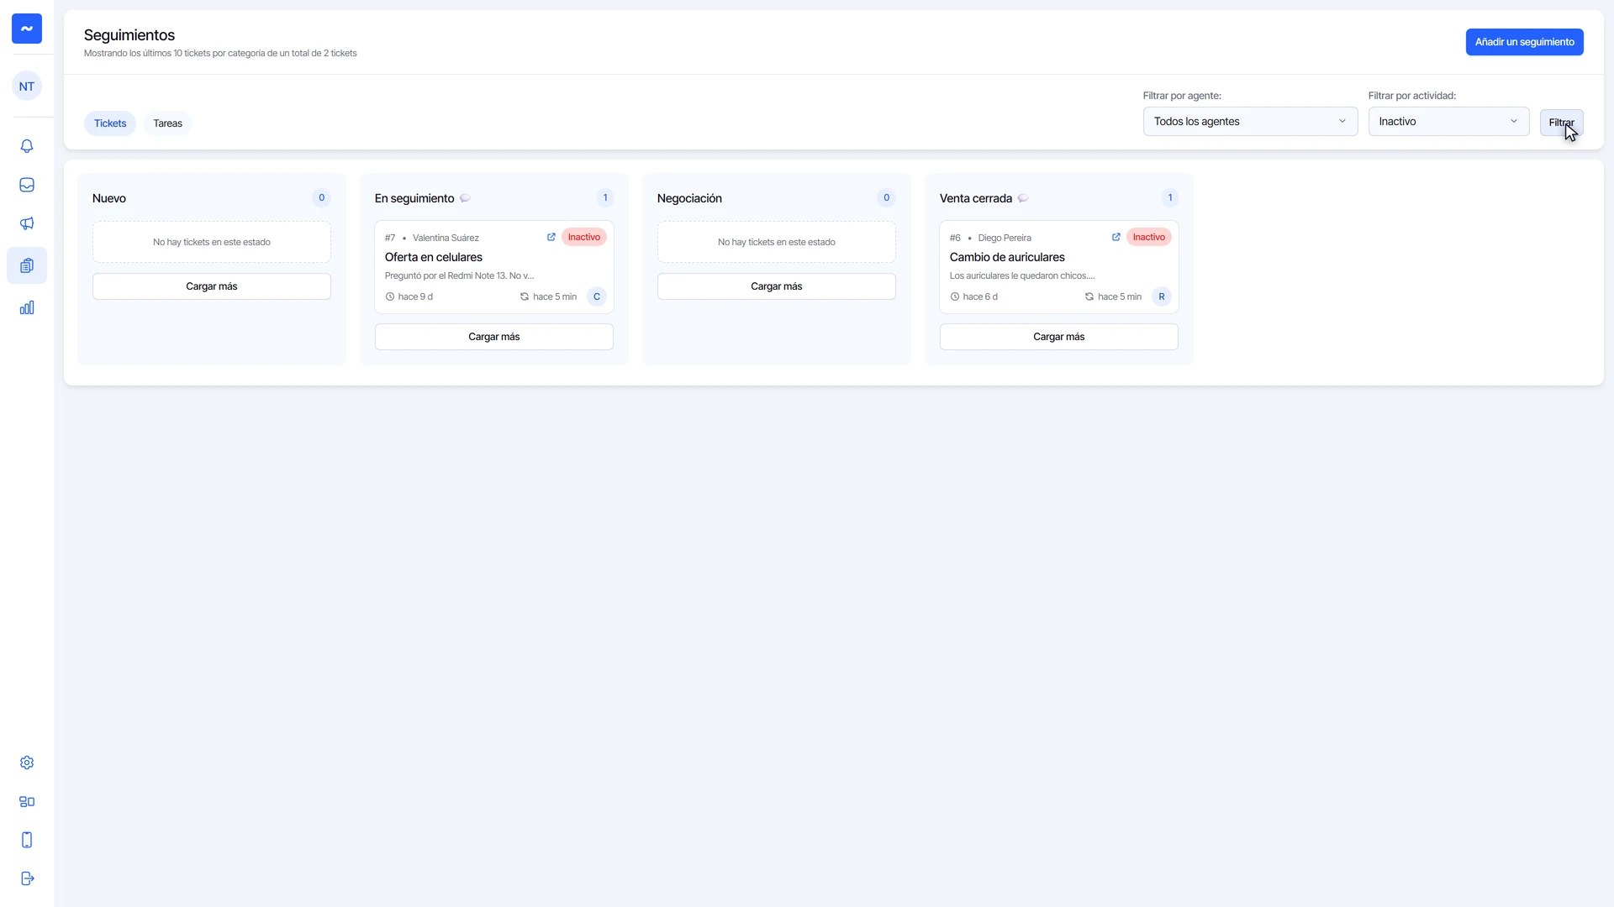Click 'hace 6 d' created time

click(974, 296)
